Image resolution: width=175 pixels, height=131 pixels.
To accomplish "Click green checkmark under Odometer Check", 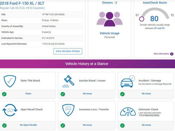I will [x=122, y=126].
